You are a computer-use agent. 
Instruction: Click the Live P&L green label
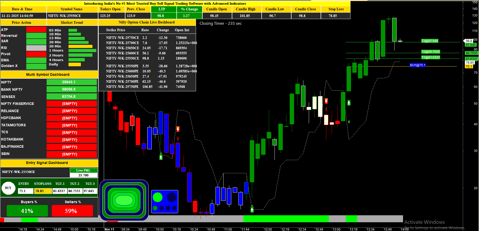click(83, 170)
